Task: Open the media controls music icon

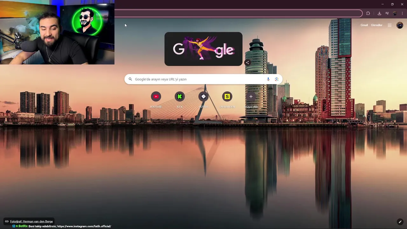Action: [387, 13]
